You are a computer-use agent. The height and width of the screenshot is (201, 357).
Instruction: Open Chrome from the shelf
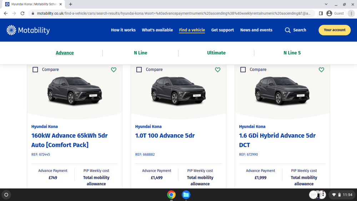coord(171,195)
